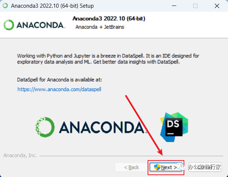Image resolution: width=228 pixels, height=177 pixels.
Task: Click the header Anaconda ring icon
Action: 9,25
